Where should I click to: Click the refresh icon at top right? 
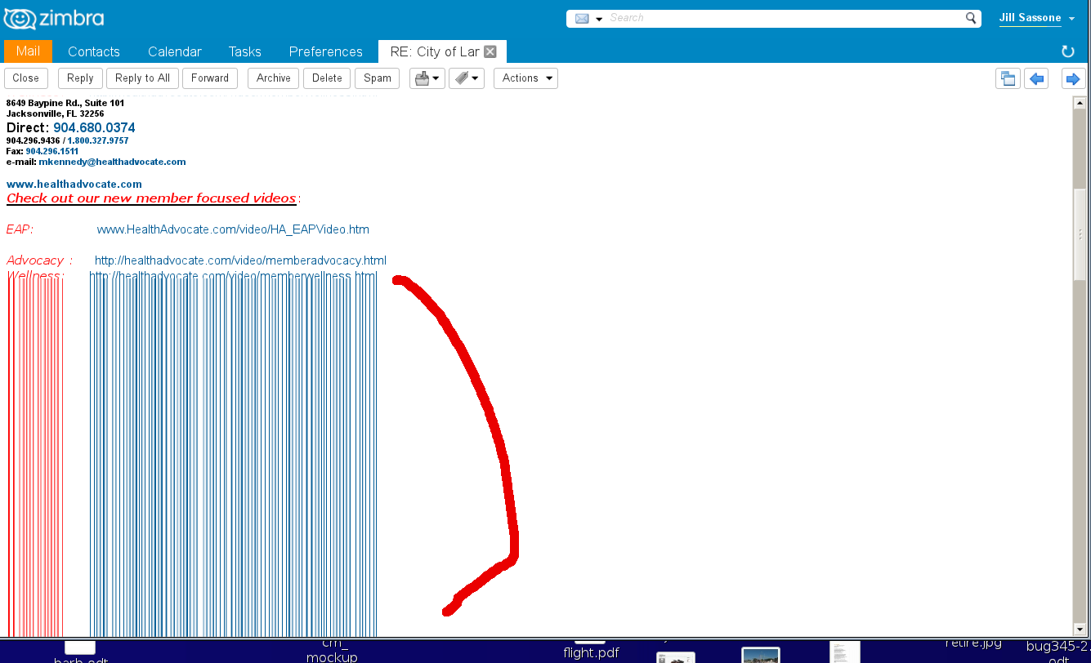click(x=1067, y=51)
